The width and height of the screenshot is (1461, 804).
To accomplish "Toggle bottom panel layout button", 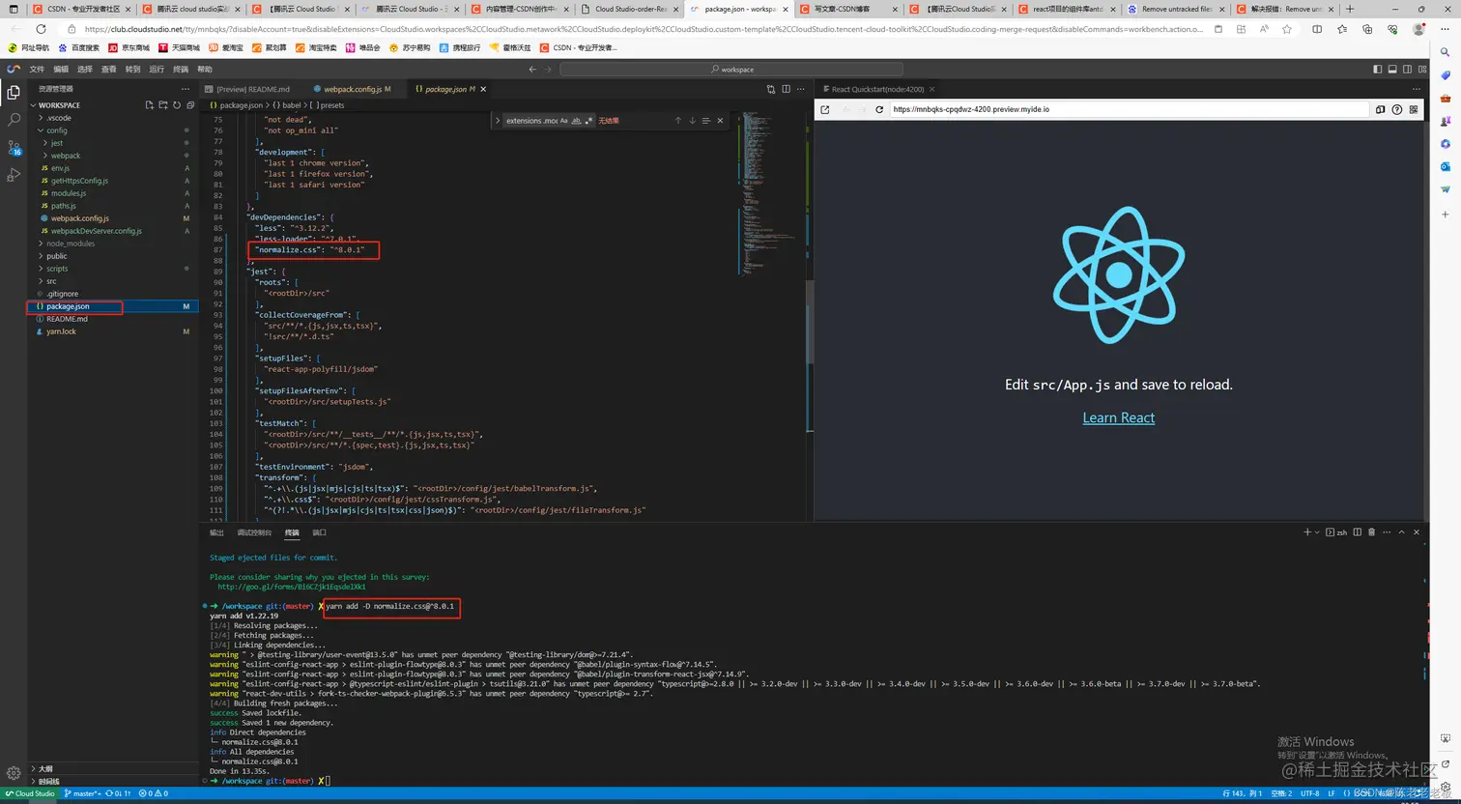I will coord(1392,70).
